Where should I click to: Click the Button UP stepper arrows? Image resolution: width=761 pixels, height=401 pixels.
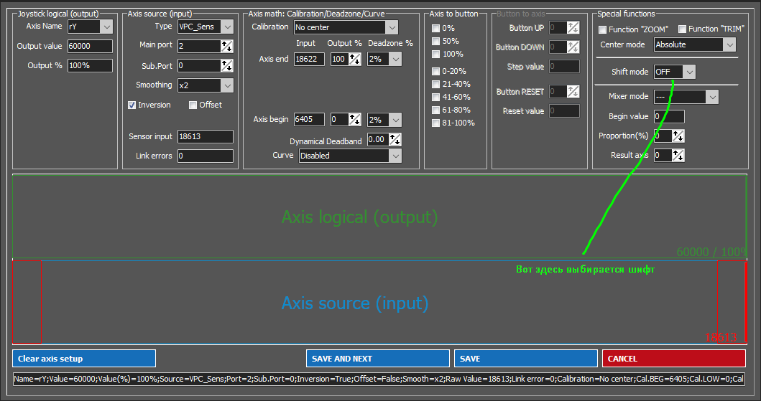pyautogui.click(x=573, y=27)
